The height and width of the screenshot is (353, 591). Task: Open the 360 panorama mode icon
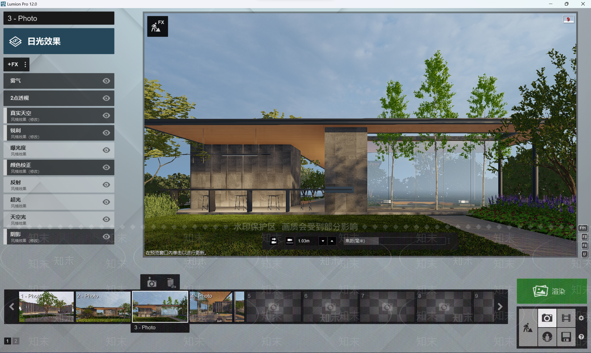[547, 337]
